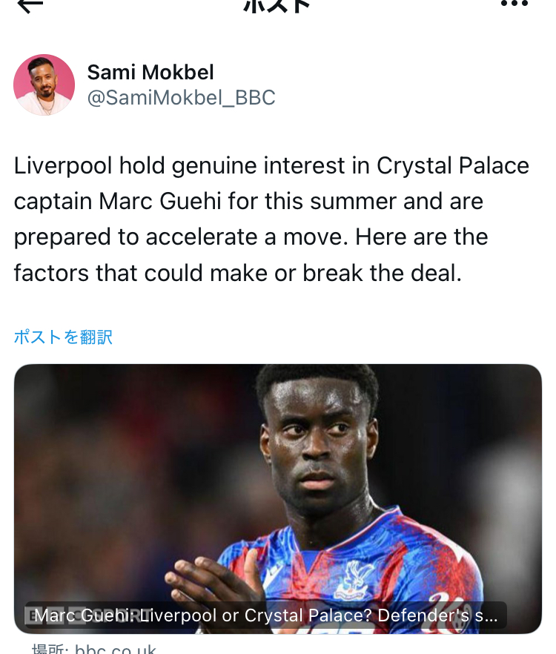This screenshot has height=654, width=556.
Task: Click the Sami Mokbel display name
Action: coord(150,72)
